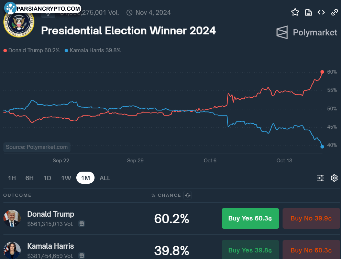Select the 1D time range
Image resolution: width=341 pixels, height=259 pixels.
(47, 178)
